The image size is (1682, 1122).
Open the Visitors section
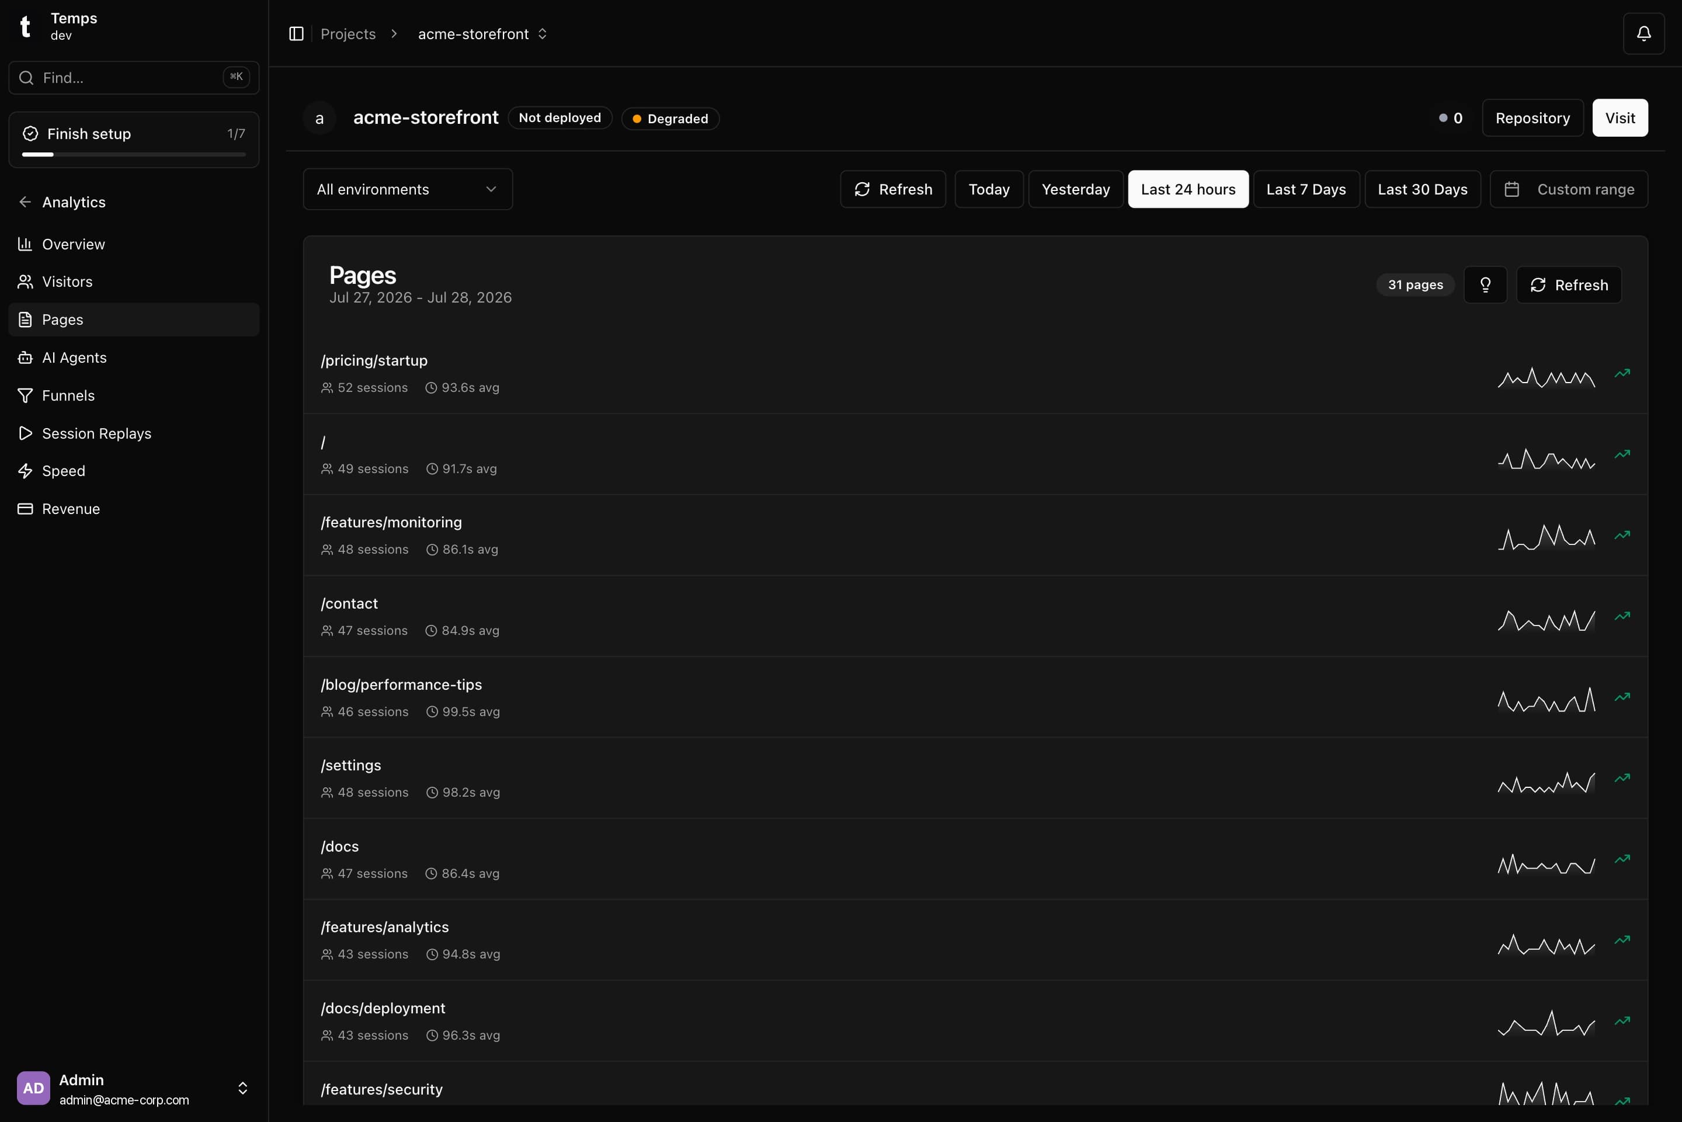point(134,282)
